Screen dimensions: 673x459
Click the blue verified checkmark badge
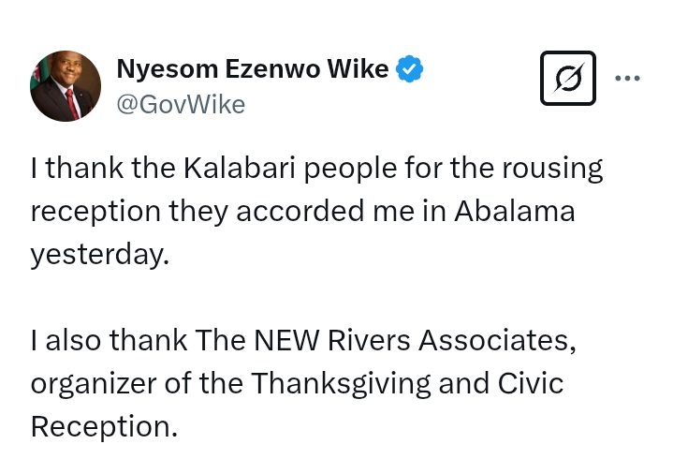pos(410,68)
